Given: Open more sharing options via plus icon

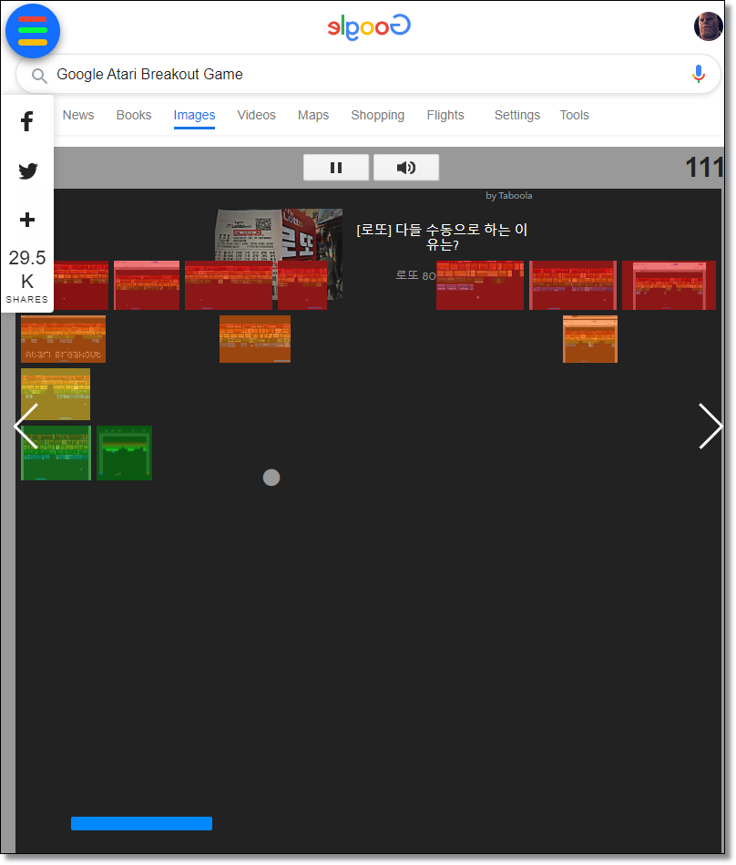Looking at the screenshot, I should click(27, 219).
